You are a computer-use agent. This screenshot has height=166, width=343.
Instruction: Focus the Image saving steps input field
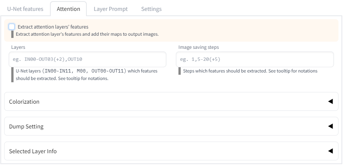255,59
